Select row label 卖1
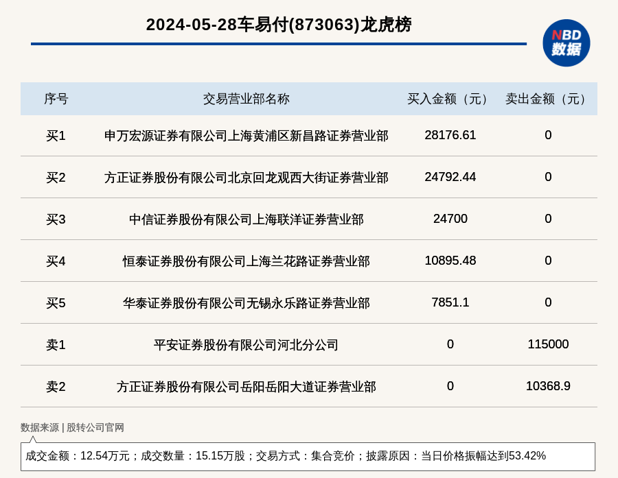618x478 pixels. [x=56, y=345]
